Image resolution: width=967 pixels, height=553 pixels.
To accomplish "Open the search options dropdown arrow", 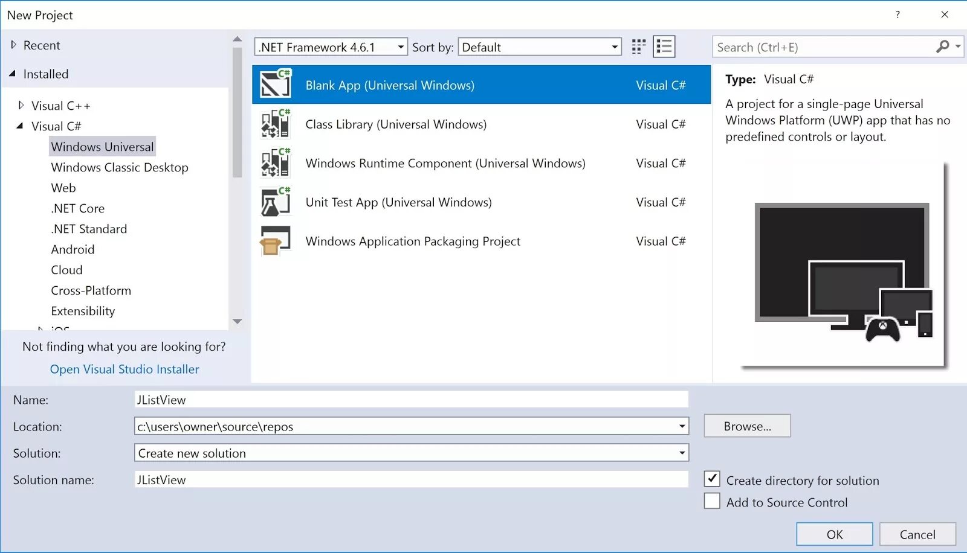I will pyautogui.click(x=958, y=46).
